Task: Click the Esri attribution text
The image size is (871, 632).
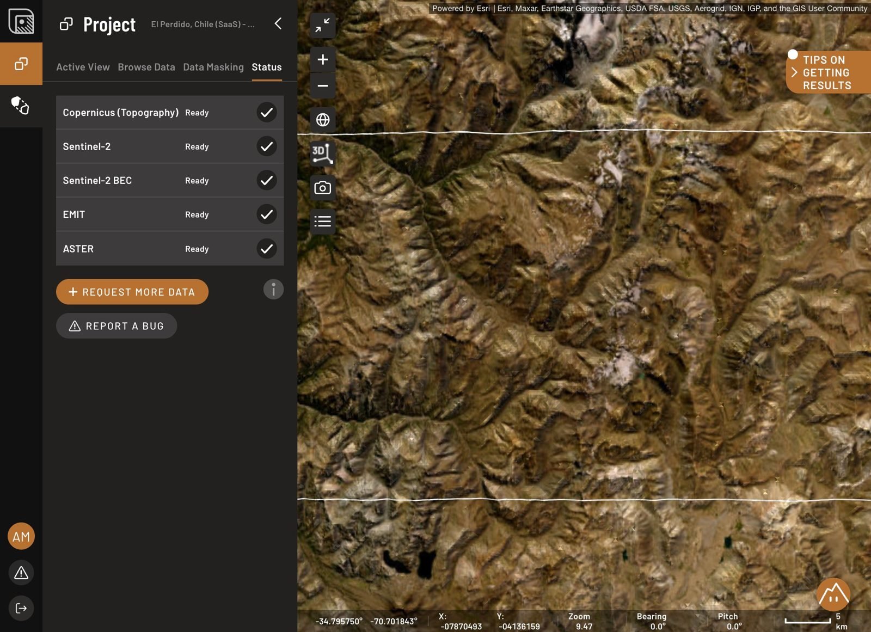Action: 649,8
